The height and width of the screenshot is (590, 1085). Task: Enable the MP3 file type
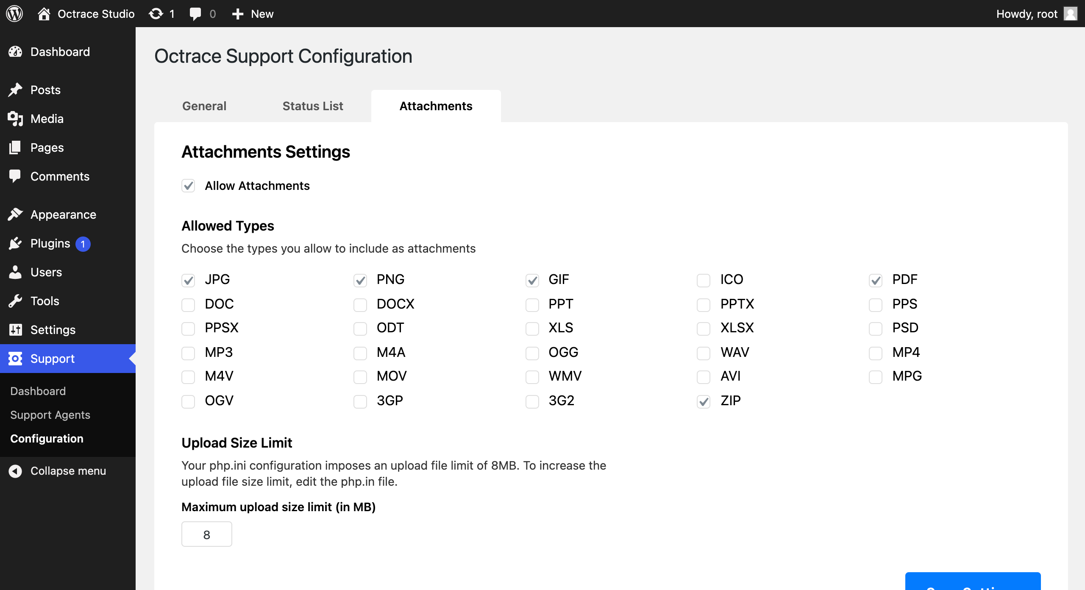pyautogui.click(x=188, y=353)
